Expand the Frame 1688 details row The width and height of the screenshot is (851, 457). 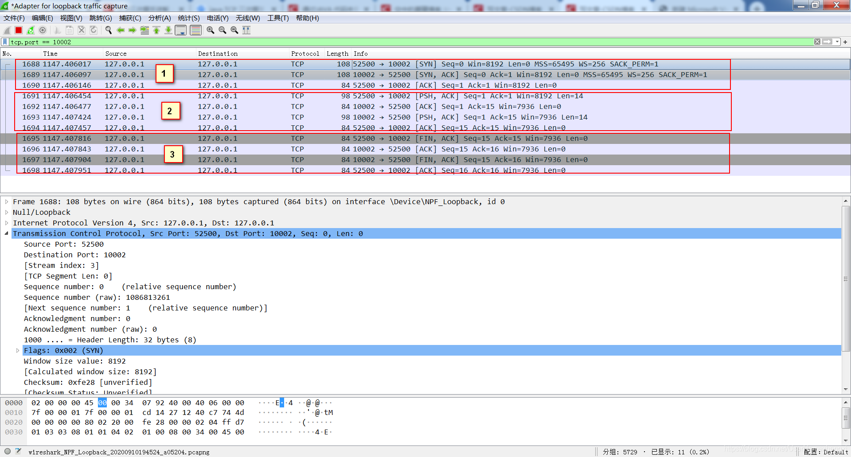(7, 201)
